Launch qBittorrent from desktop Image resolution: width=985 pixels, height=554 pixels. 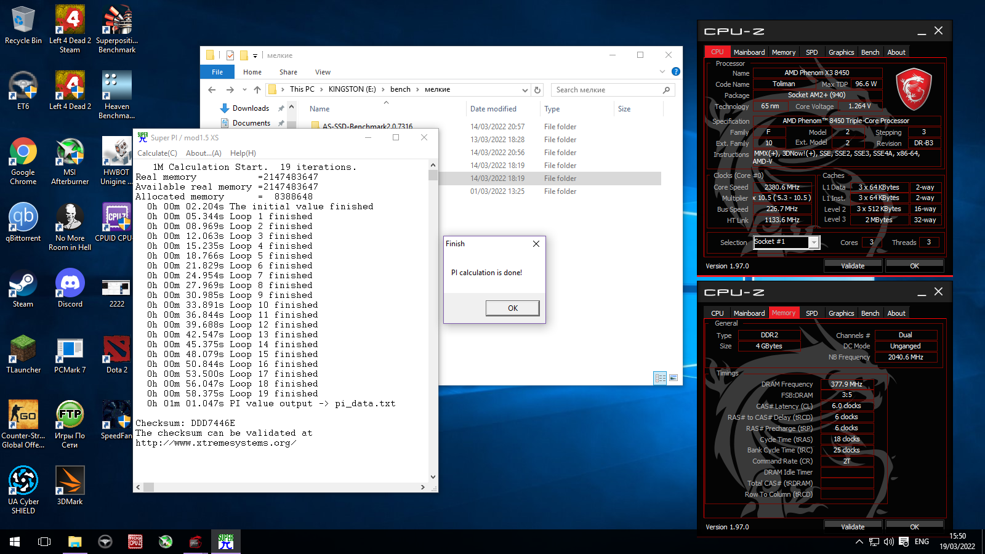(23, 222)
